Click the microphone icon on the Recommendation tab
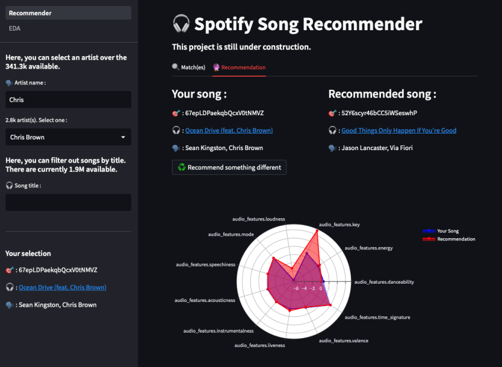 [216, 67]
